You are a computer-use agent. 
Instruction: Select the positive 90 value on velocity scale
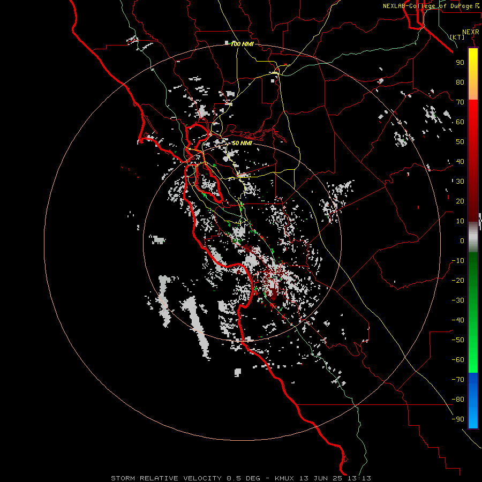[x=460, y=63]
